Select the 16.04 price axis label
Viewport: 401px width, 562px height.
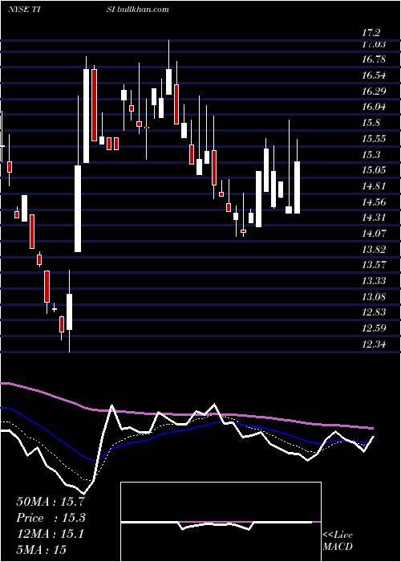tap(374, 107)
